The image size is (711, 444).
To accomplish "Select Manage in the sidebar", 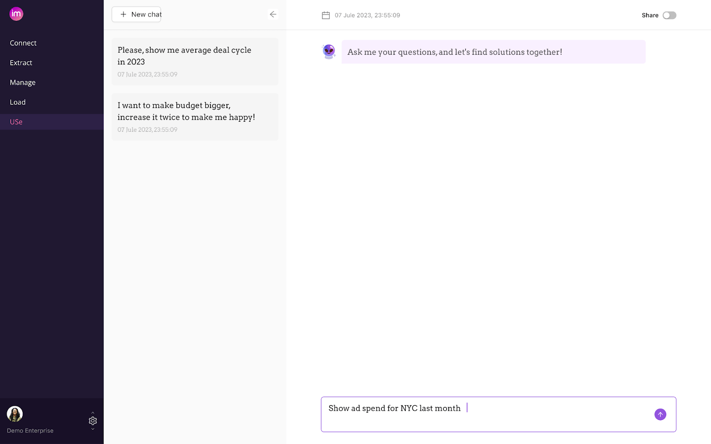I will pos(23,83).
